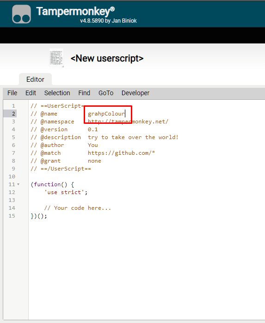Select line number 15 in the gutter
The height and width of the screenshot is (323, 265).
tap(12, 216)
